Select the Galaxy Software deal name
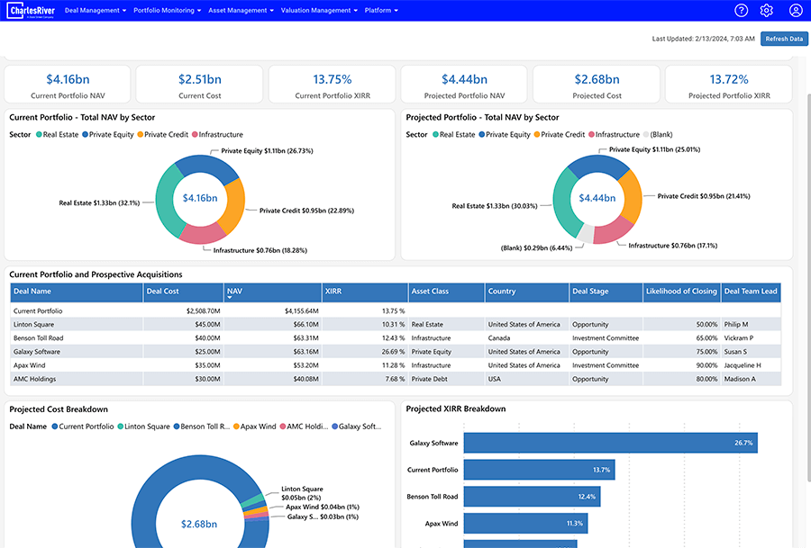Viewport: 811px width, 548px height. 37,352
